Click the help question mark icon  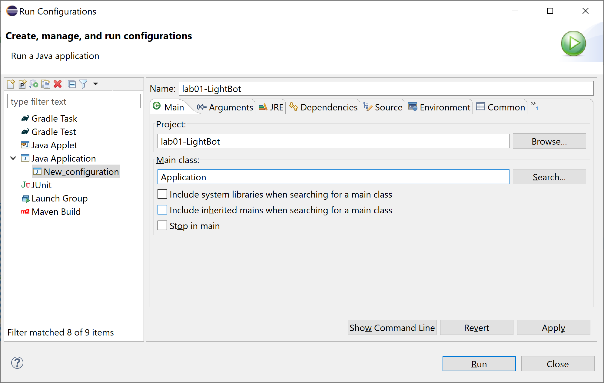(x=17, y=363)
